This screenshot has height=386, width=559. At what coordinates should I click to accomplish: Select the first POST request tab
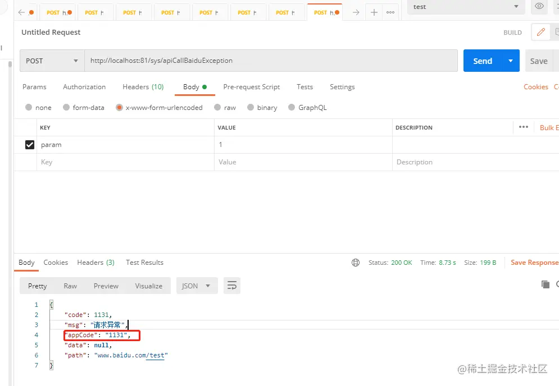pos(57,12)
